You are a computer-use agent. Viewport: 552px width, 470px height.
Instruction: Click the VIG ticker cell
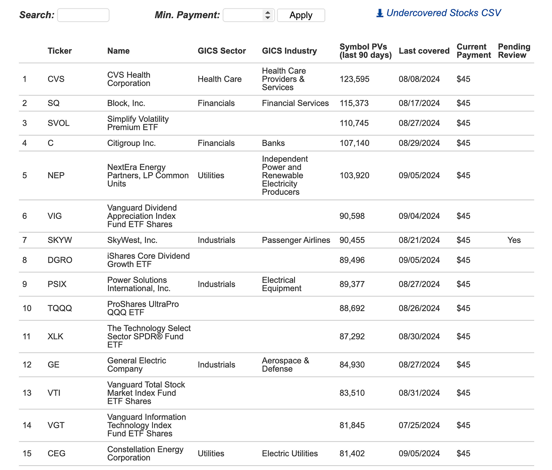tap(55, 216)
